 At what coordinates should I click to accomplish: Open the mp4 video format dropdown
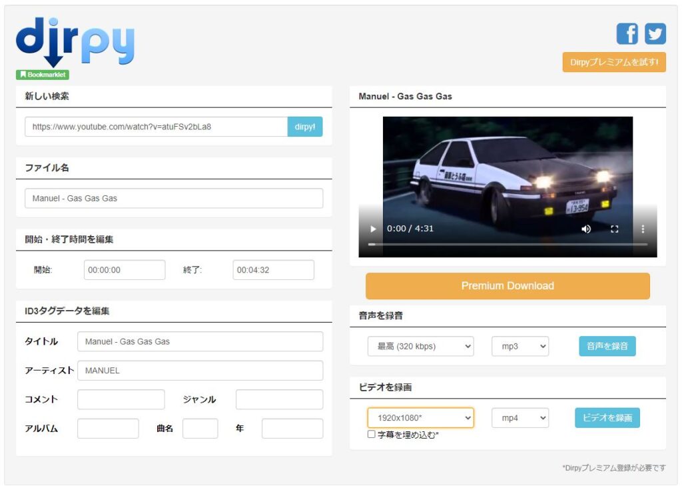[x=520, y=418]
